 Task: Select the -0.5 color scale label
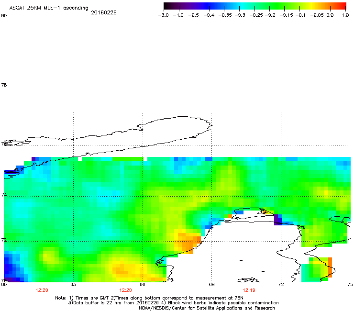point(193,15)
